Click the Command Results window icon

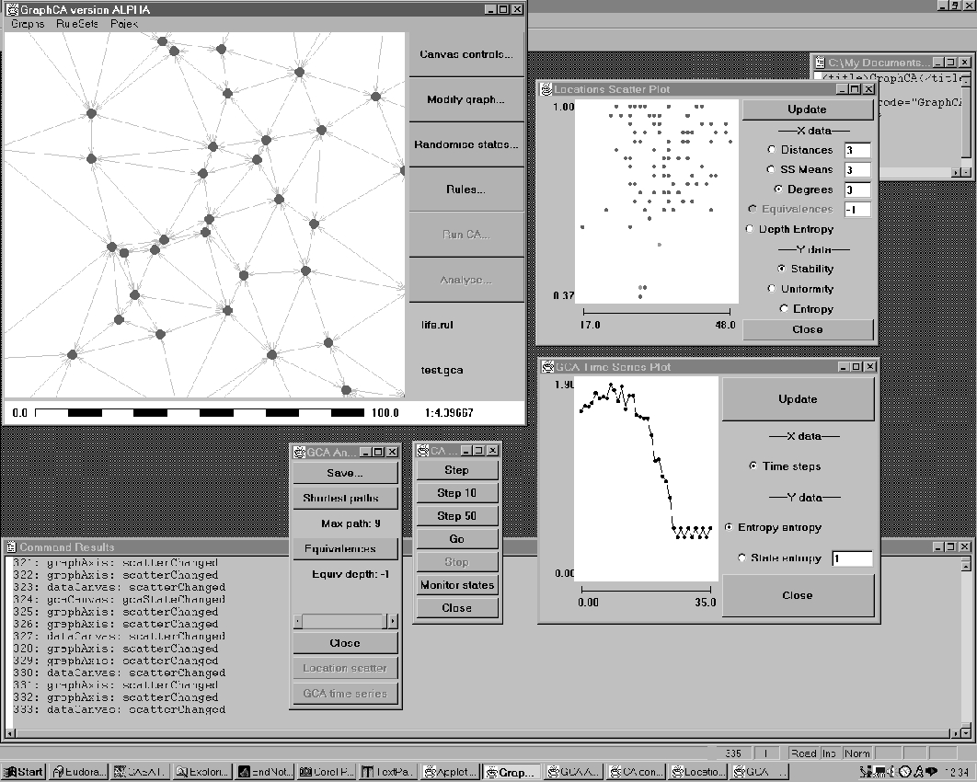(11, 546)
